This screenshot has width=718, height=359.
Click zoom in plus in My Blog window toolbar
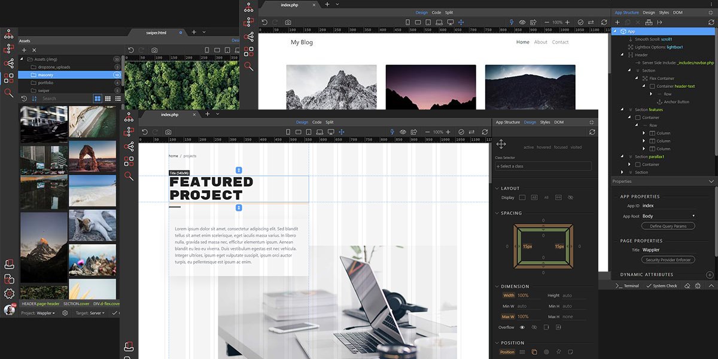point(567,22)
